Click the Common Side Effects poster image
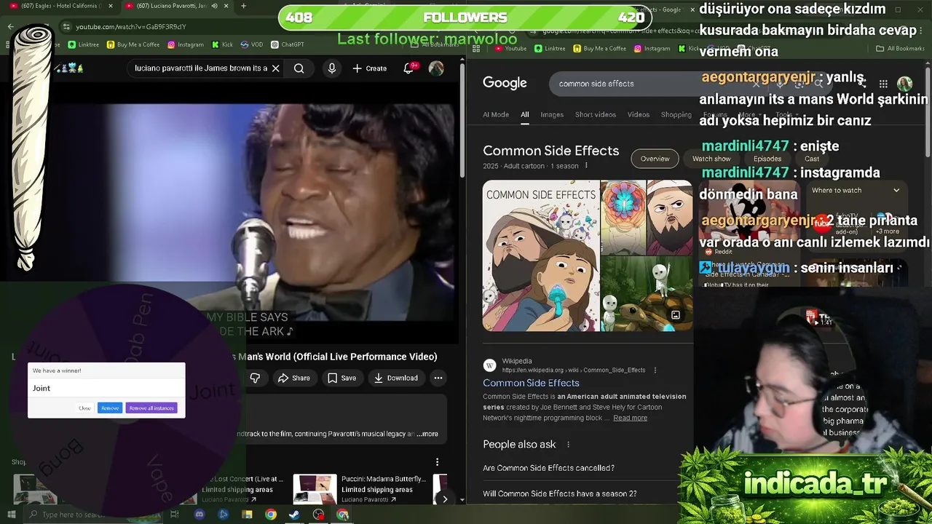The height and width of the screenshot is (524, 932). tap(540, 255)
